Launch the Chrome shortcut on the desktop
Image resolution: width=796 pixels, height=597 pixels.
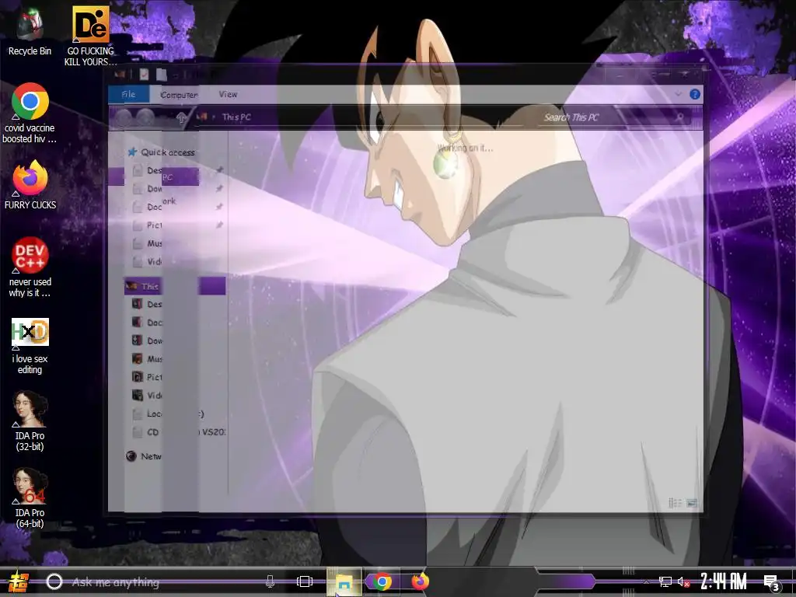(x=30, y=113)
